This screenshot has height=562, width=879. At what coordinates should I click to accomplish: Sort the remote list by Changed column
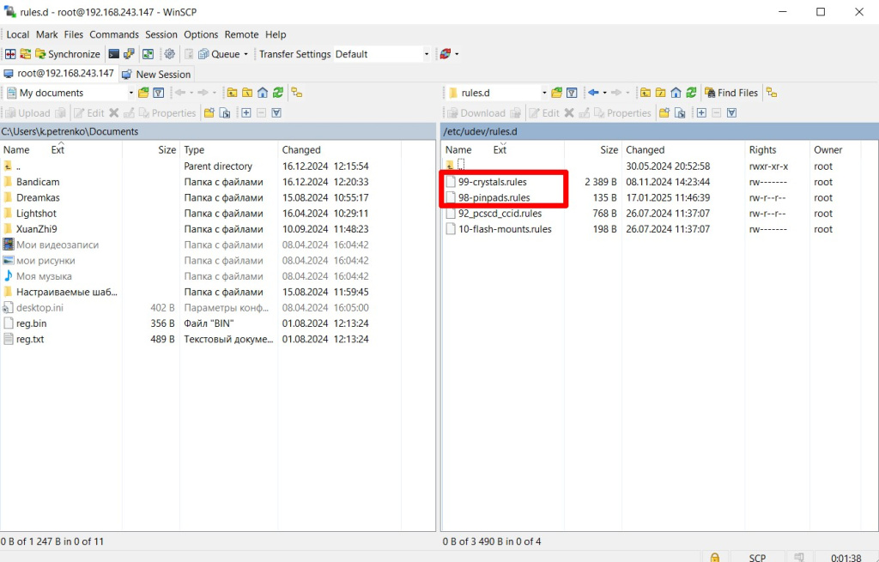646,149
